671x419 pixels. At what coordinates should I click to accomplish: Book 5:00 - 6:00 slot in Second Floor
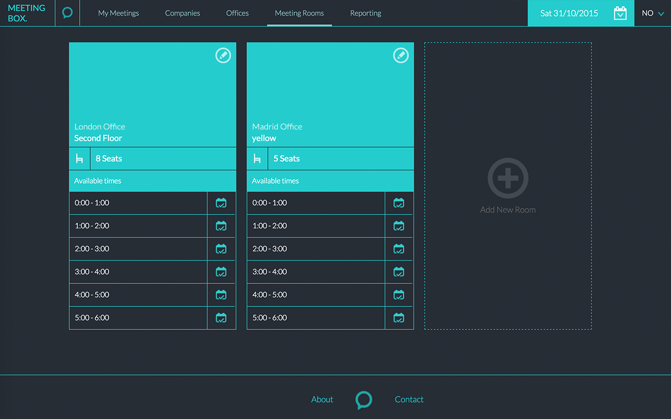click(x=221, y=318)
